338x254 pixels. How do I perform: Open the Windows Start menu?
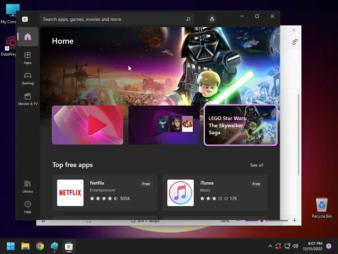(11, 246)
